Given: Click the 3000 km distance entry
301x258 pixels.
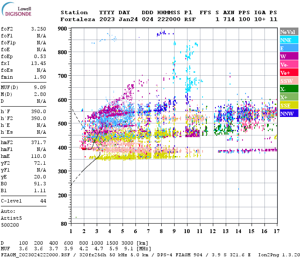Looking at the screenshot, I should pos(127,243).
